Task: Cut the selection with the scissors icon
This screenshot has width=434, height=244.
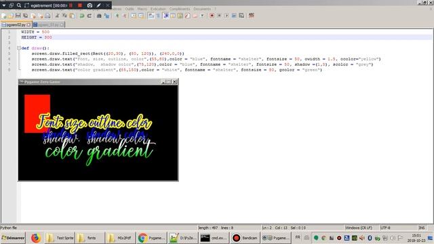Action: tap(57, 16)
